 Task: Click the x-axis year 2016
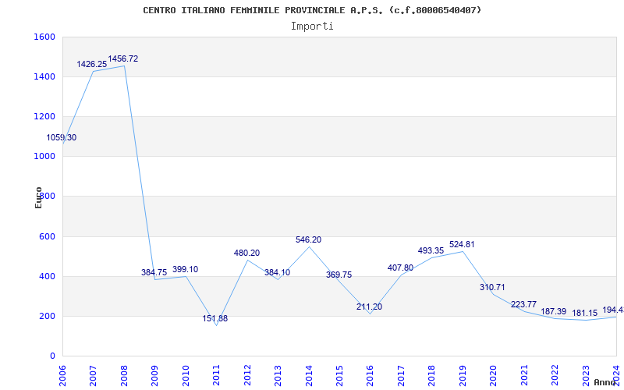[x=370, y=376]
